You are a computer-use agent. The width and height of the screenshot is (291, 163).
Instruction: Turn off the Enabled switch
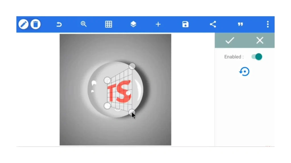tap(257, 57)
